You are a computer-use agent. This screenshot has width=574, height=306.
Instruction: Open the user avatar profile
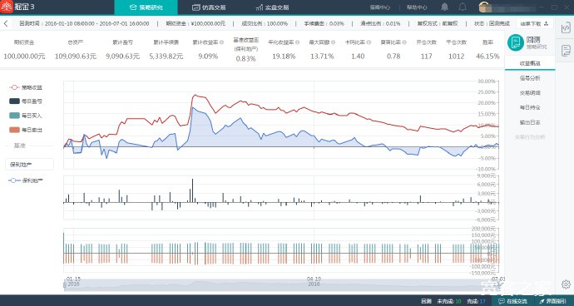click(485, 7)
